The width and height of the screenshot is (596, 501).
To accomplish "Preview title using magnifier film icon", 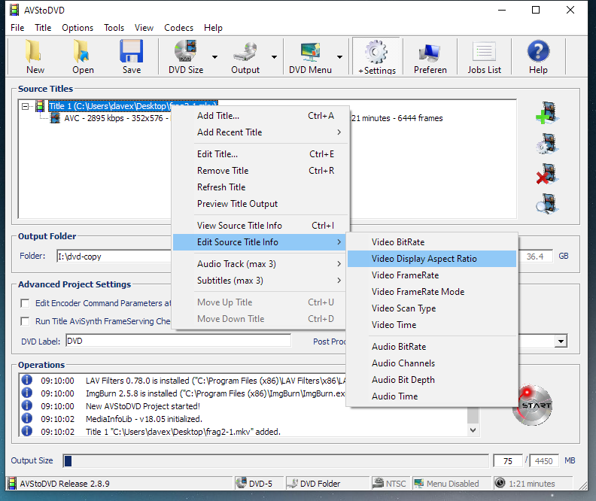I will pyautogui.click(x=547, y=204).
